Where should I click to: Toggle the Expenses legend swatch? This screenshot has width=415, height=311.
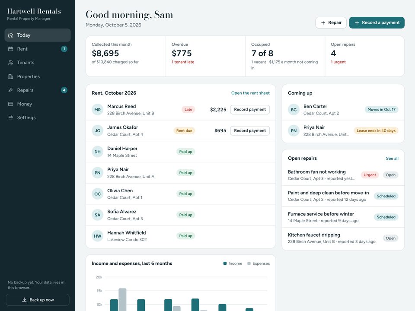249,263
